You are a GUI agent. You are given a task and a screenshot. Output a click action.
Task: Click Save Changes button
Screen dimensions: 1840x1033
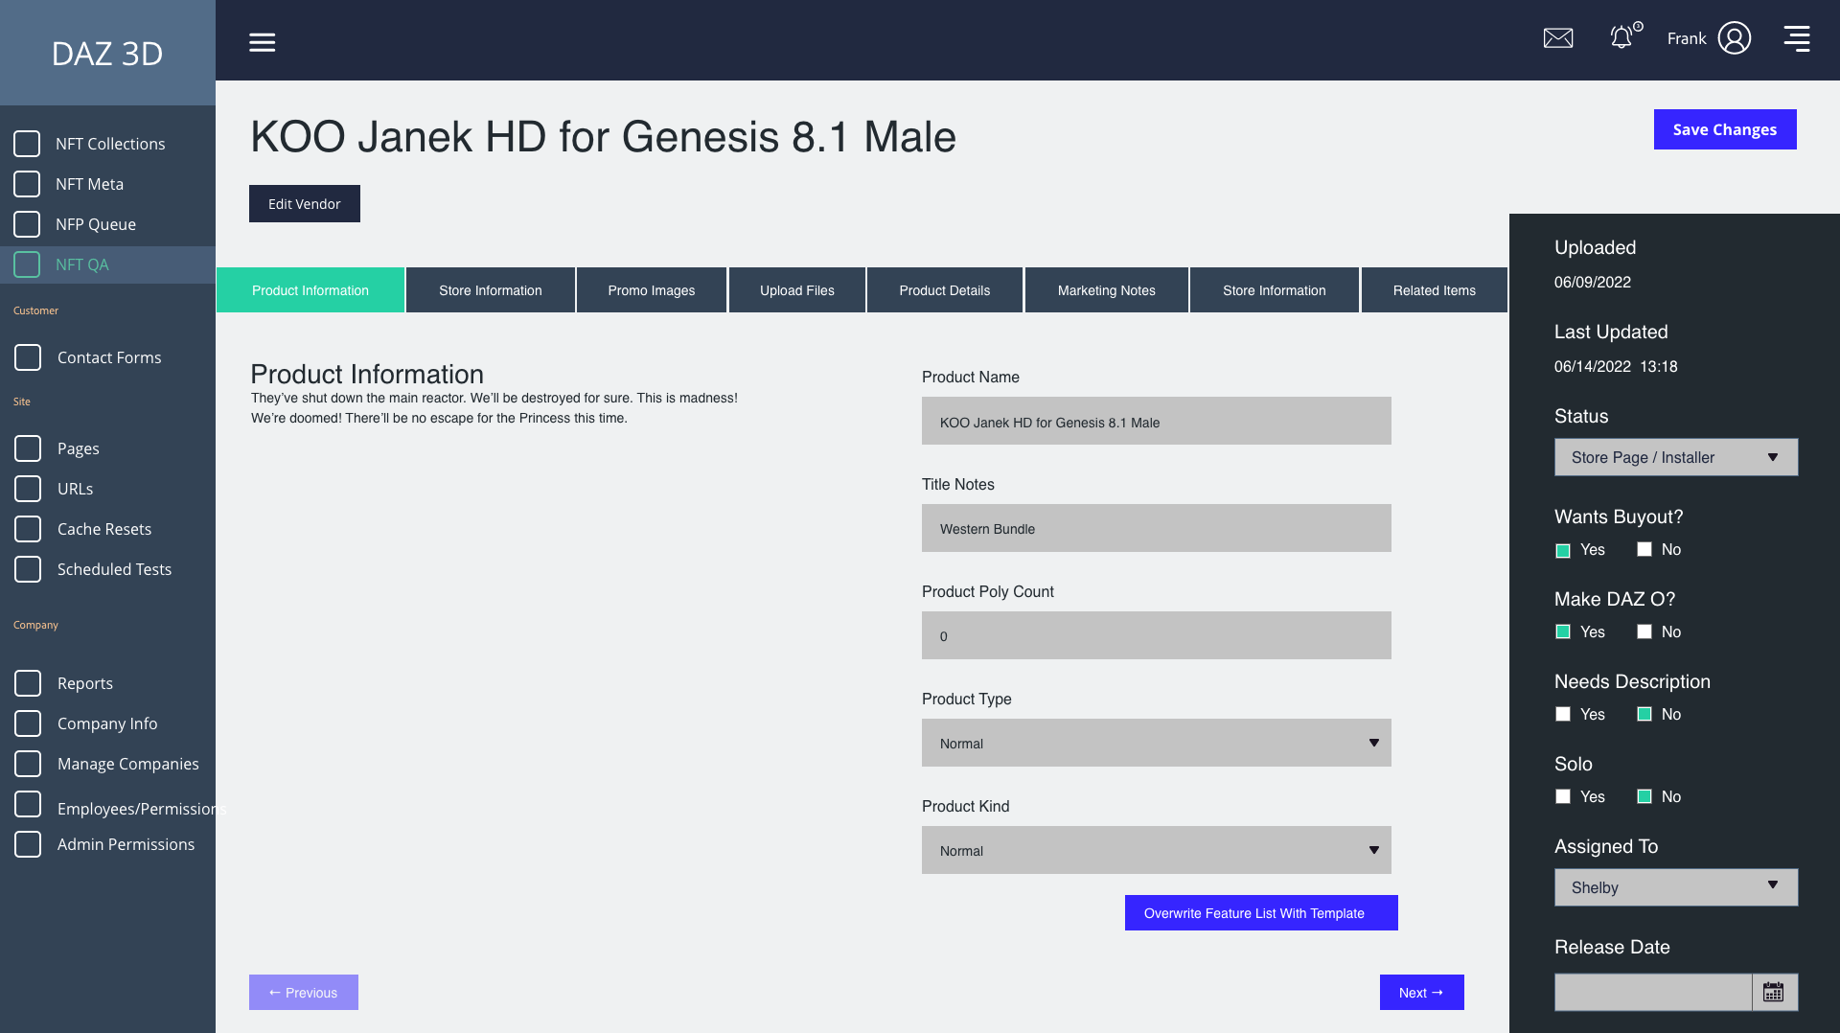tap(1725, 129)
